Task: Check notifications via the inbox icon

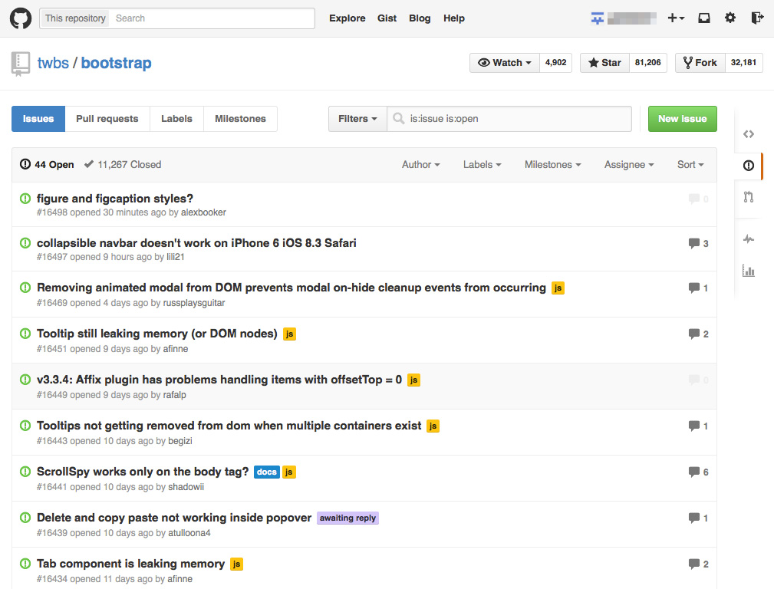Action: [x=703, y=17]
